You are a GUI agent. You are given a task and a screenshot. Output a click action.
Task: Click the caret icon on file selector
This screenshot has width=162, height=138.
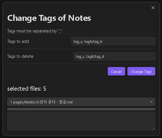tap(151, 102)
